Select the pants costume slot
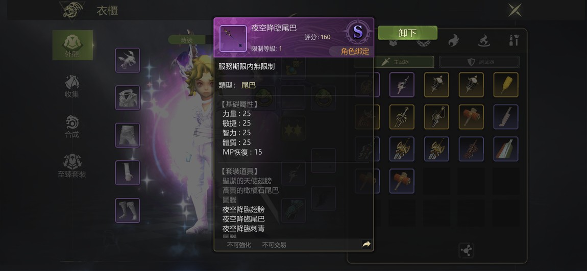Image resolution: width=587 pixels, height=271 pixels. click(x=128, y=135)
